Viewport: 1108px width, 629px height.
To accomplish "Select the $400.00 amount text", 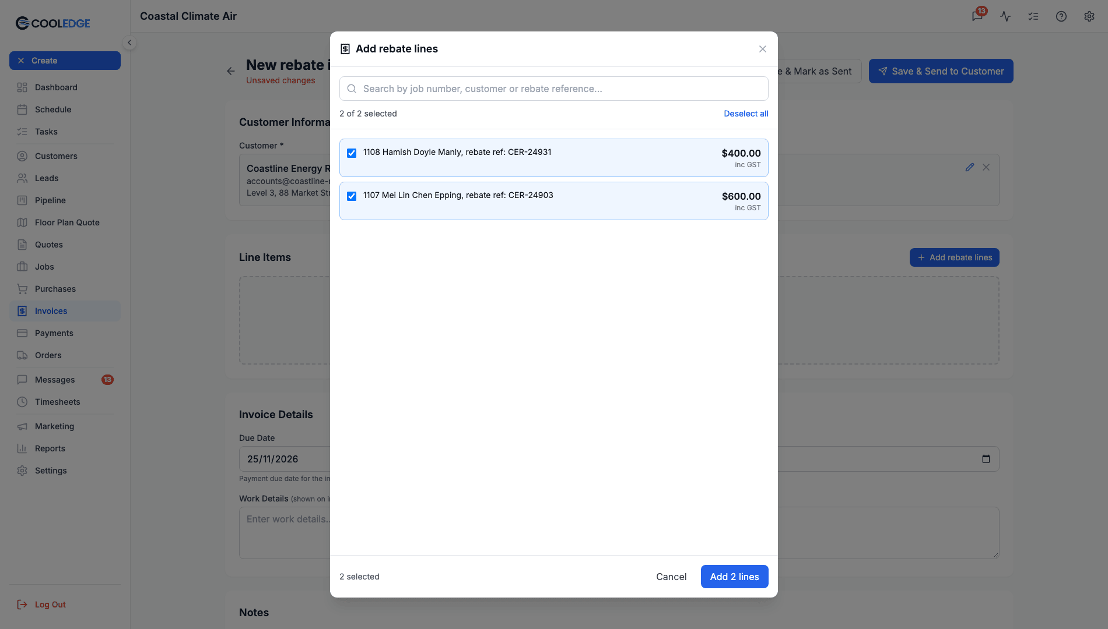I will point(741,153).
